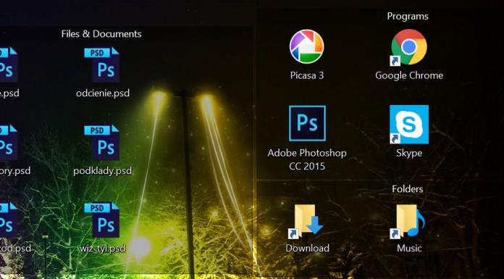Click the Skype label text
This screenshot has width=504, height=279.
409,153
